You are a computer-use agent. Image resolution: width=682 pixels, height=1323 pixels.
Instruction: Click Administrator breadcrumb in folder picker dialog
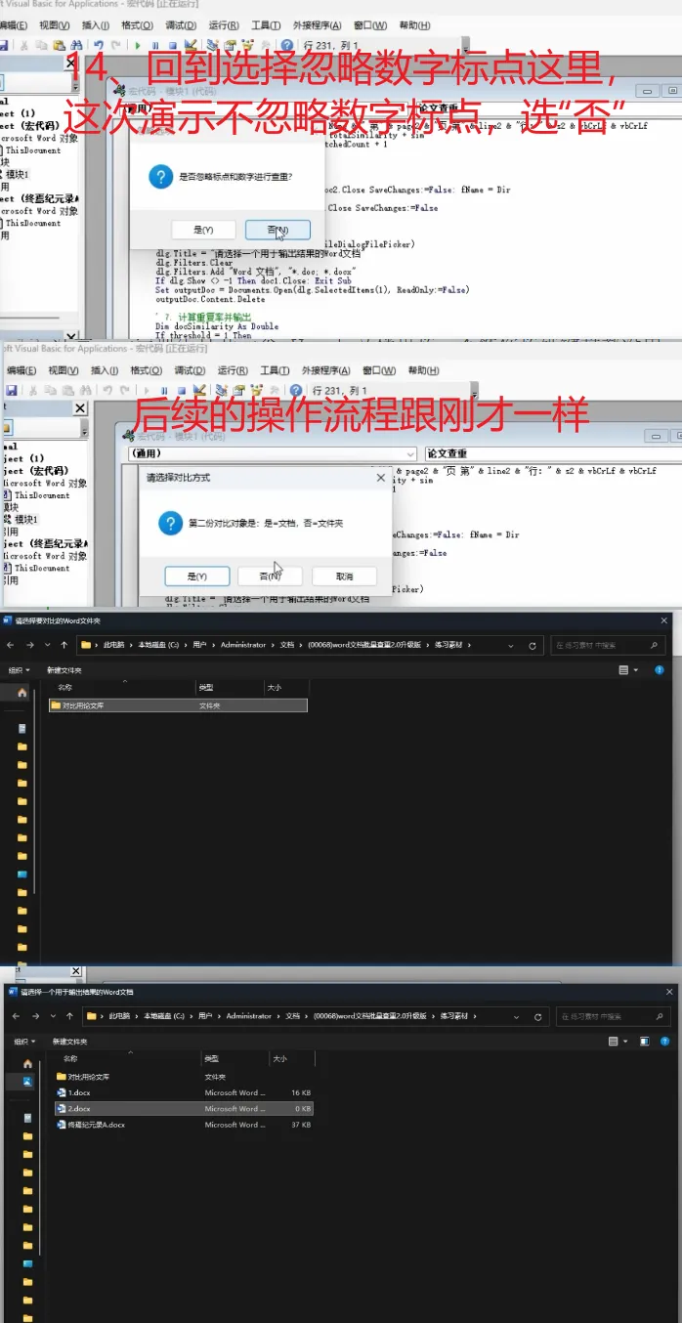pyautogui.click(x=243, y=645)
